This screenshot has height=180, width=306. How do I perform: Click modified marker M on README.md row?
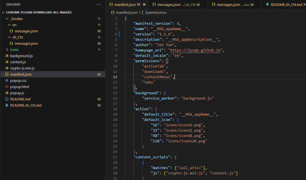pyautogui.click(x=99, y=99)
